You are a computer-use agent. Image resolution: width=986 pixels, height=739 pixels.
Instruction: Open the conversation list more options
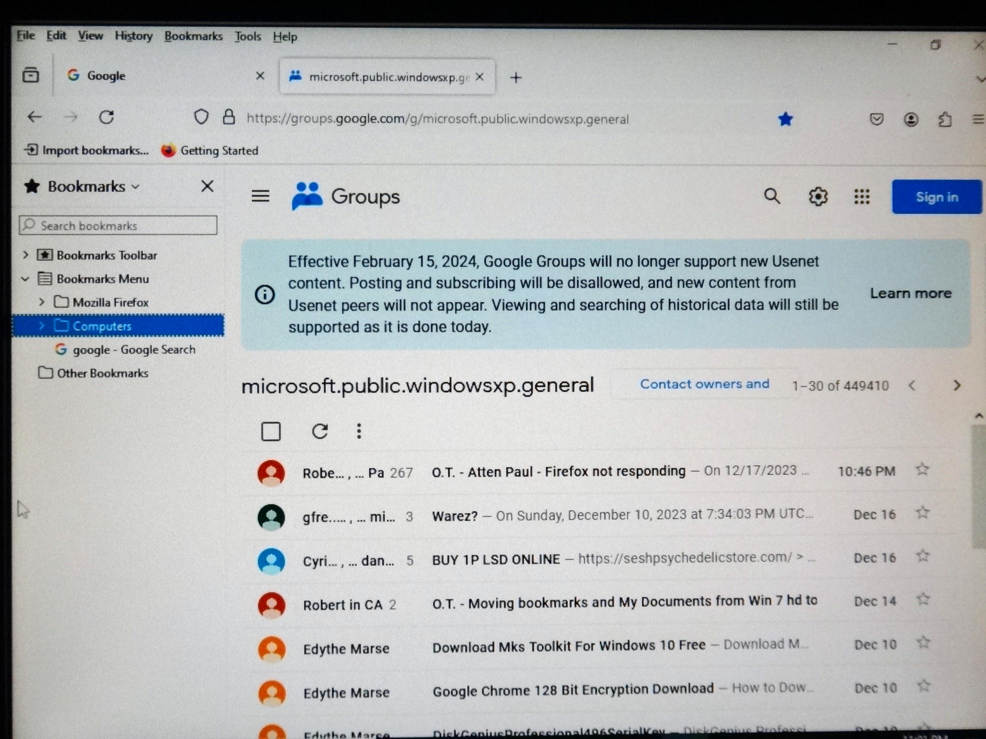pyautogui.click(x=359, y=431)
